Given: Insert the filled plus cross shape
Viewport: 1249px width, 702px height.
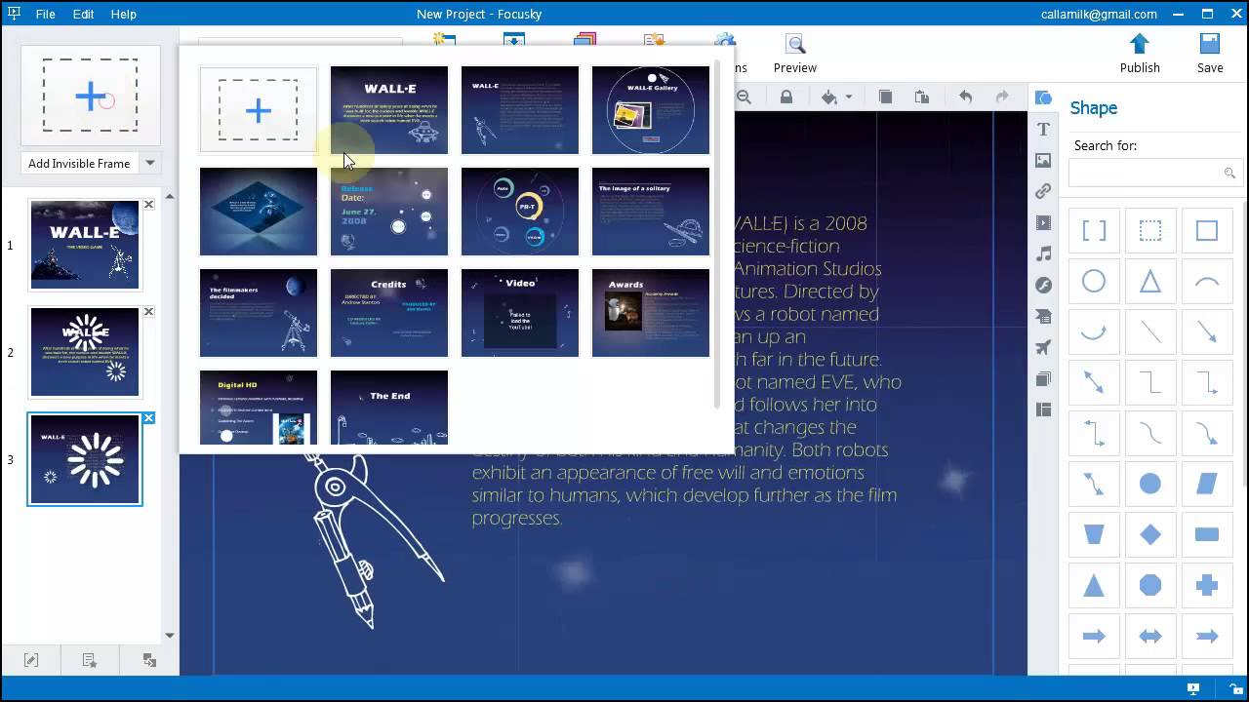Looking at the screenshot, I should tap(1207, 585).
